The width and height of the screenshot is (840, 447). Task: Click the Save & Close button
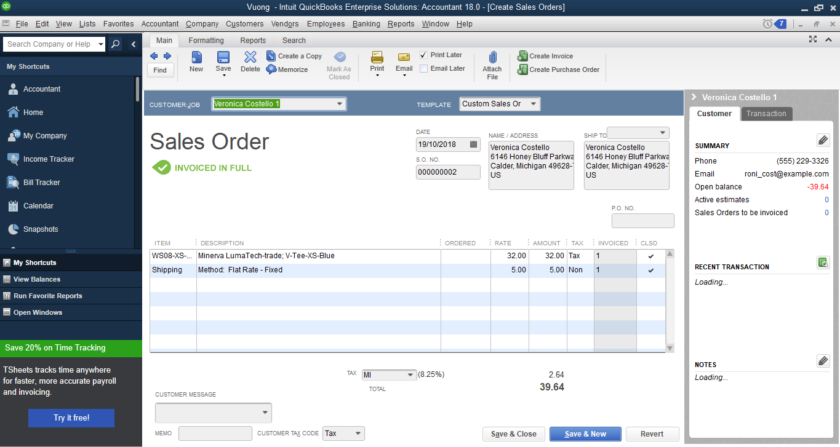coord(513,434)
